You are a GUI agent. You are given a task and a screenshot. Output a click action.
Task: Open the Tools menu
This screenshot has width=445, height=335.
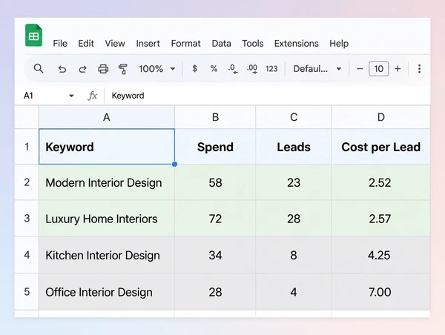(x=253, y=44)
